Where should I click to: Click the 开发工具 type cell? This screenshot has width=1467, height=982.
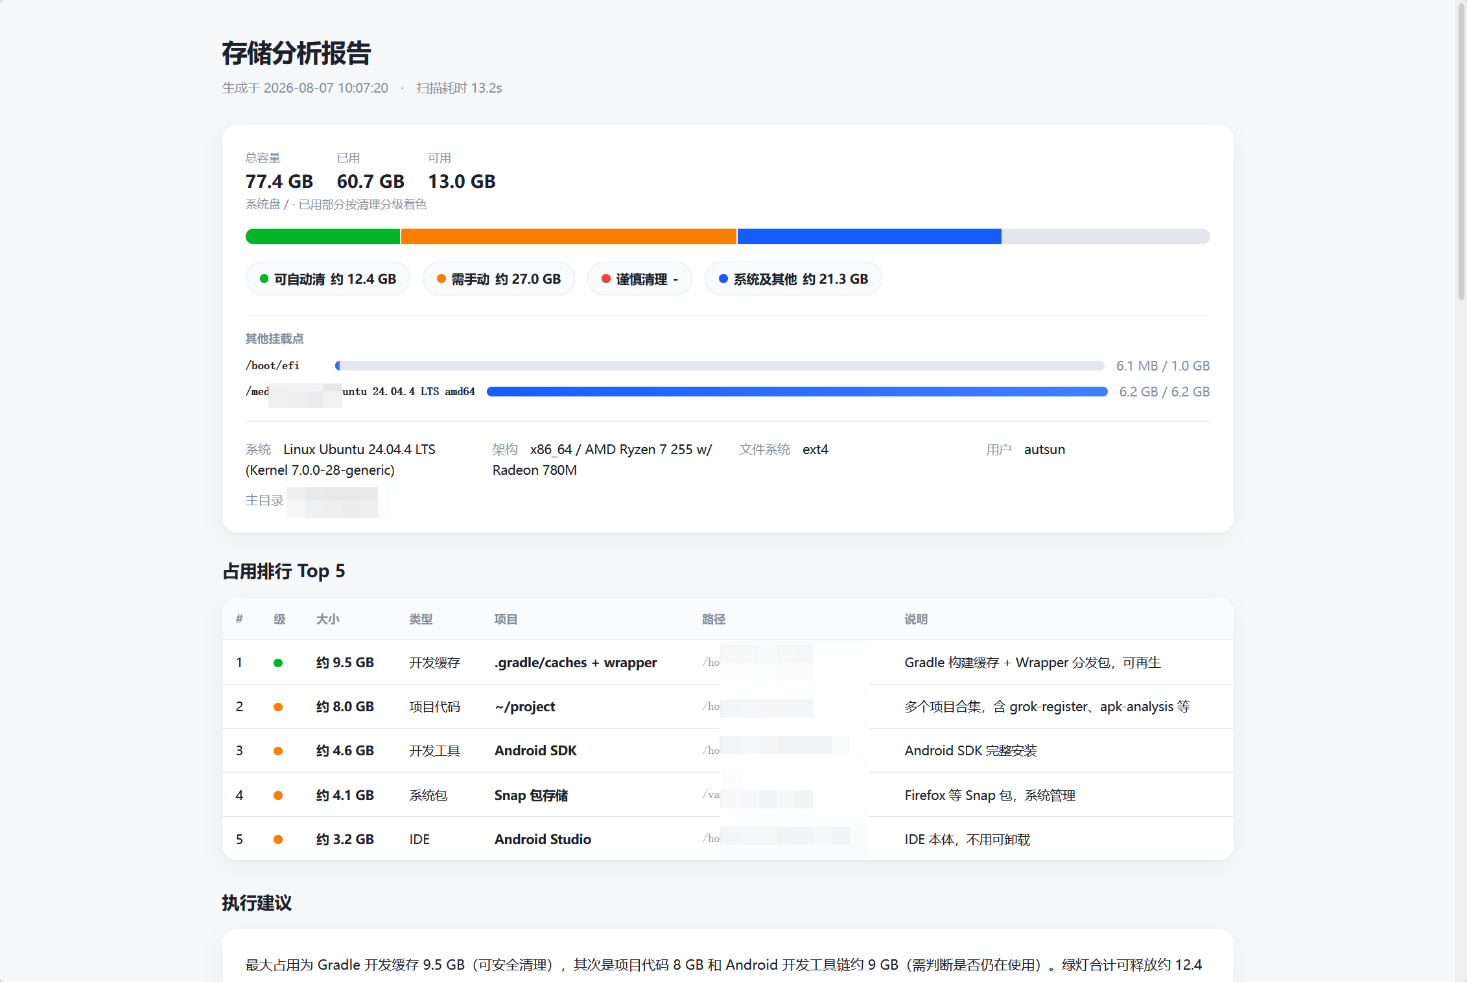tap(435, 751)
